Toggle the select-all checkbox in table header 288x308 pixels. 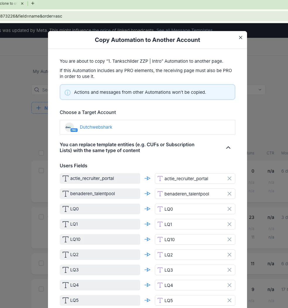tap(41, 153)
